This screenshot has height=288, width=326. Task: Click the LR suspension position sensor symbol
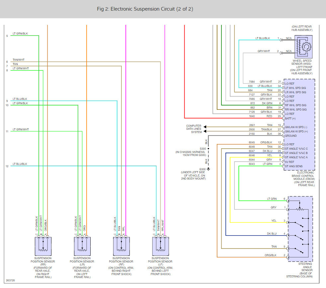82,246
